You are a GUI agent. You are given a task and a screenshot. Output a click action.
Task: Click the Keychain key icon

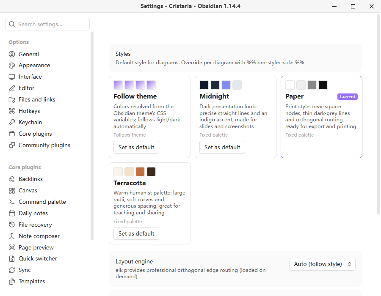coord(12,123)
